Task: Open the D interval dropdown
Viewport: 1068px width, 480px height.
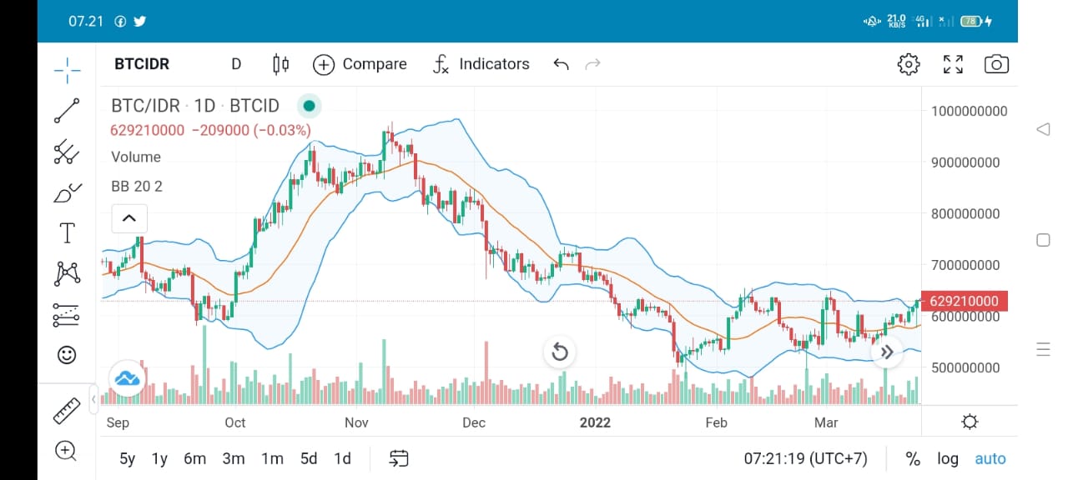Action: [x=236, y=64]
